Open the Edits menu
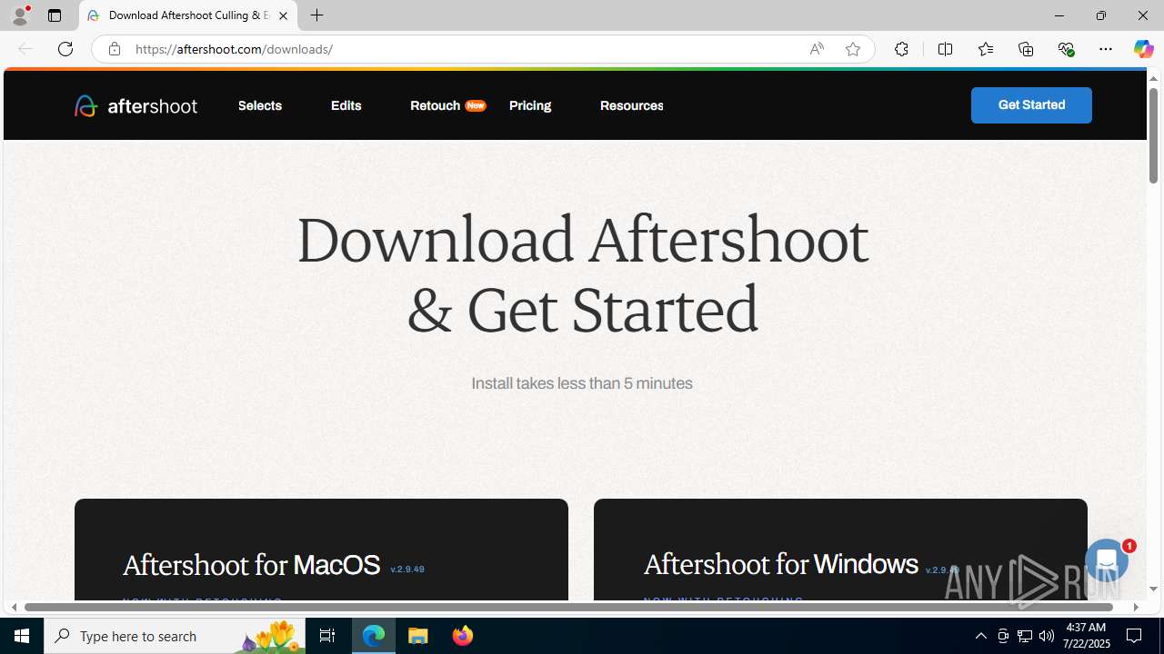Viewport: 1164px width, 654px height. click(x=346, y=105)
